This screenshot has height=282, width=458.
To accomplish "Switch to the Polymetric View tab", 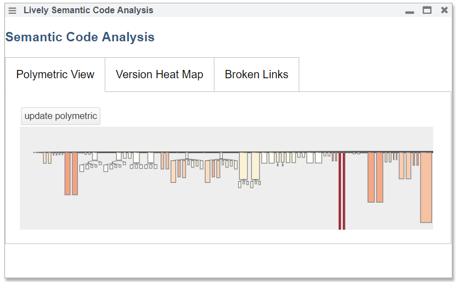I will pos(55,75).
